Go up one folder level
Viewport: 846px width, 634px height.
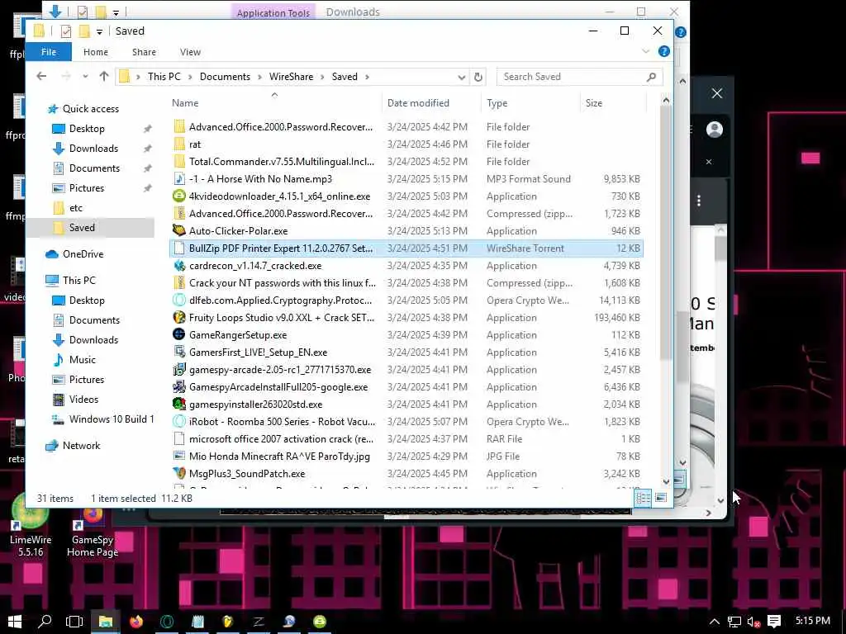[x=104, y=77]
